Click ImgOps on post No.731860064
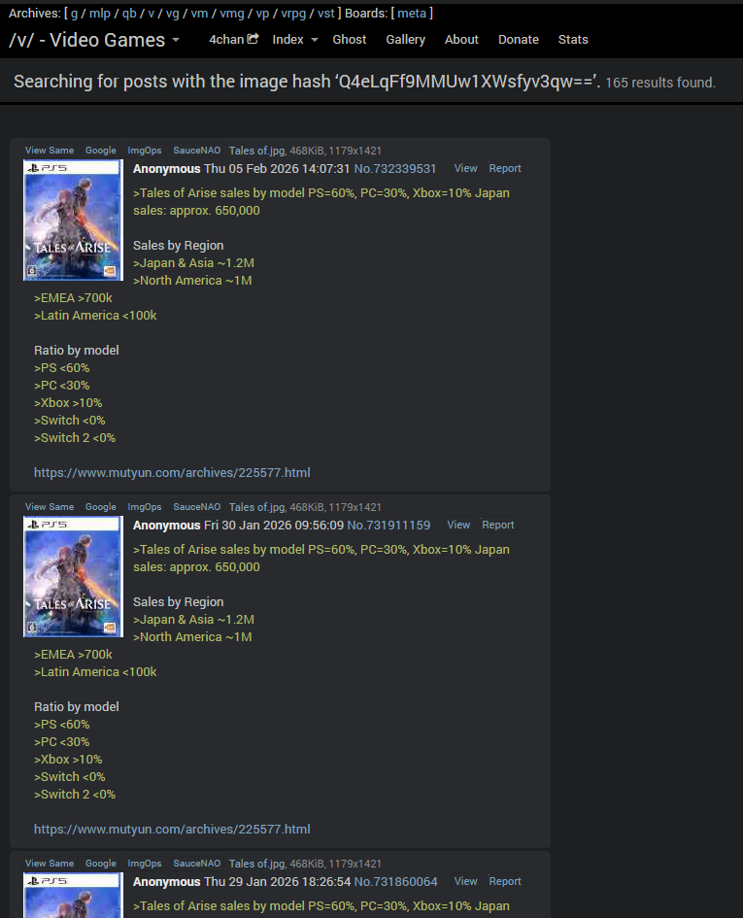 tap(145, 864)
